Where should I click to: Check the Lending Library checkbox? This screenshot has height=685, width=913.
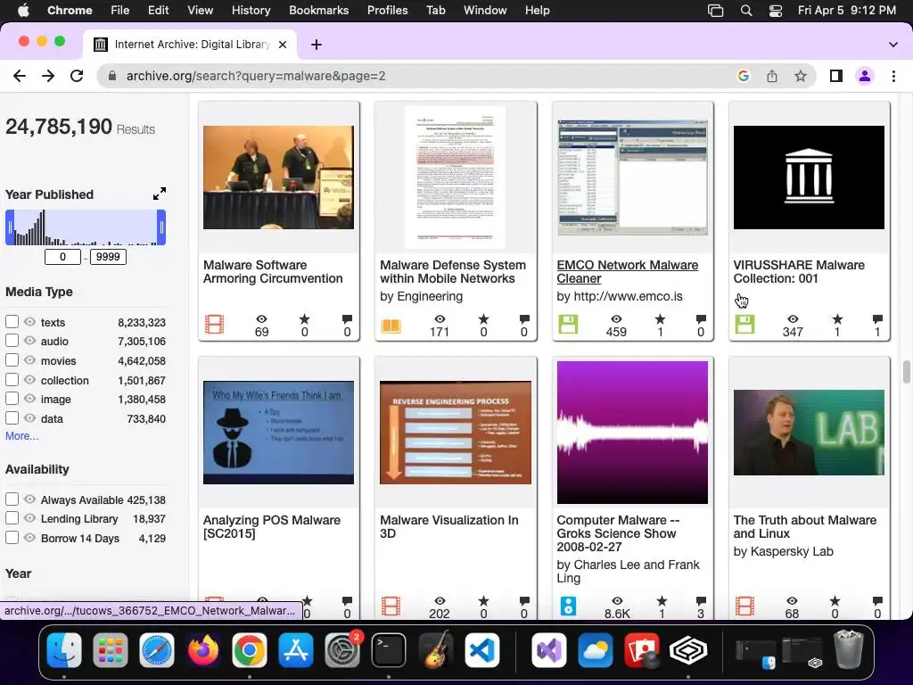click(x=12, y=518)
